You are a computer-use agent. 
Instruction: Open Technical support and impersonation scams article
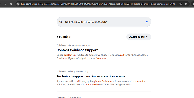[91, 76]
